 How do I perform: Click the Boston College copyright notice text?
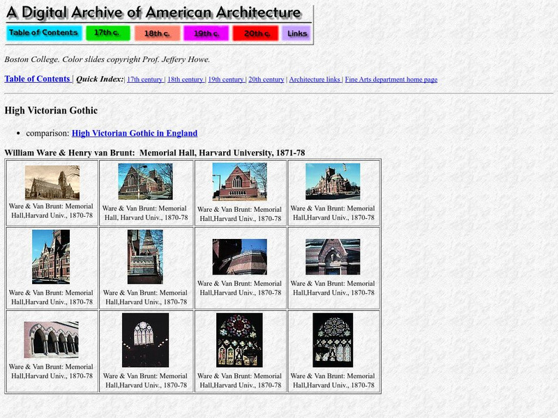tap(107, 59)
